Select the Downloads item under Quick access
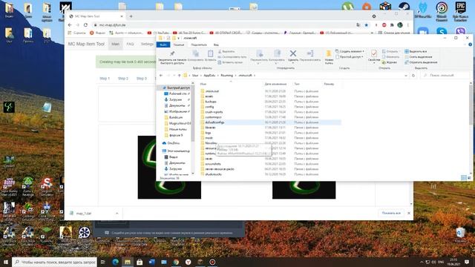 click(x=175, y=99)
